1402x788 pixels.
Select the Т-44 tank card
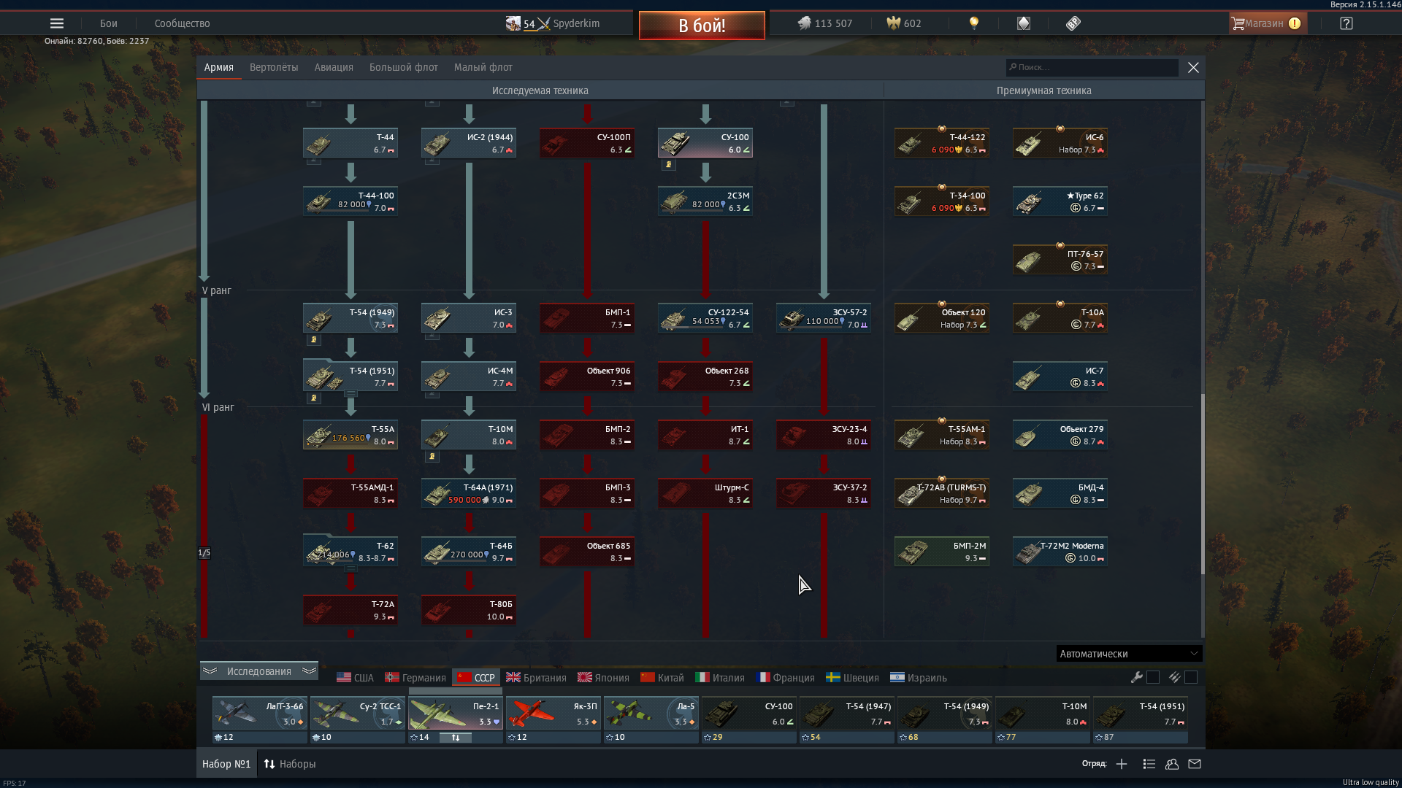click(x=350, y=143)
